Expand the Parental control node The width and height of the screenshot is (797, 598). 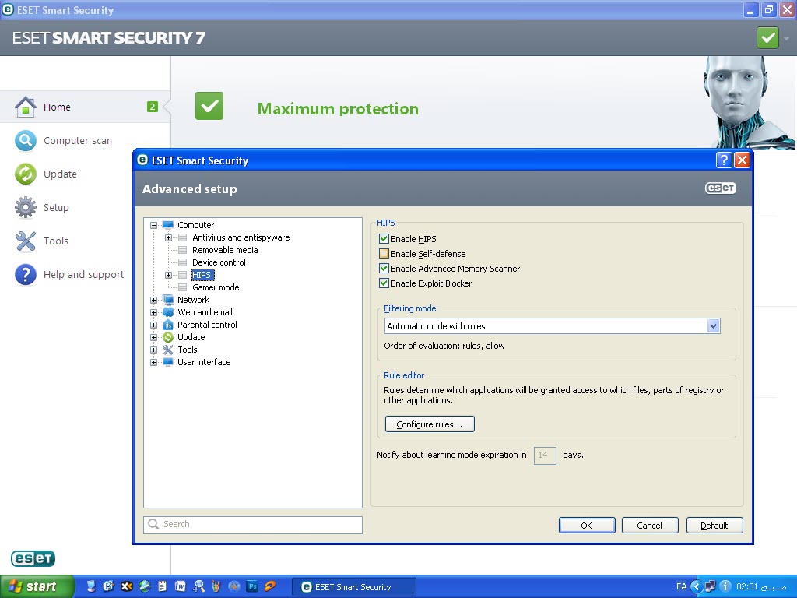coord(153,325)
